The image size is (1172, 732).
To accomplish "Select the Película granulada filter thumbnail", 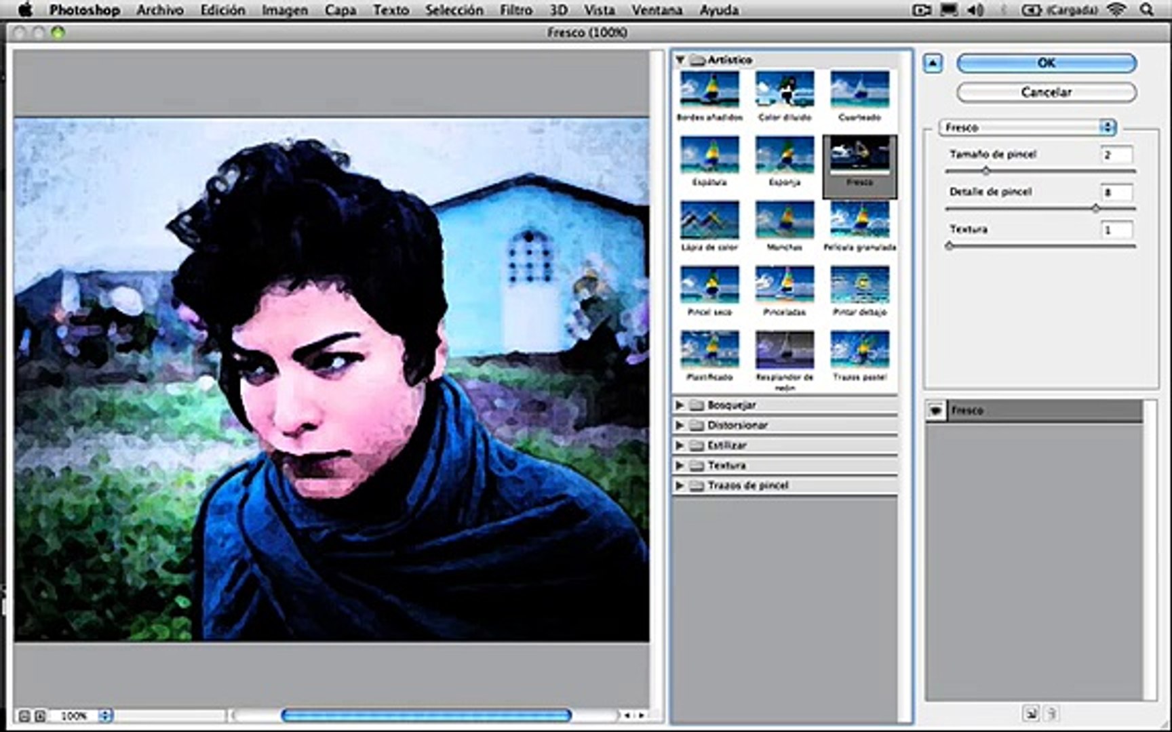I will tap(859, 220).
